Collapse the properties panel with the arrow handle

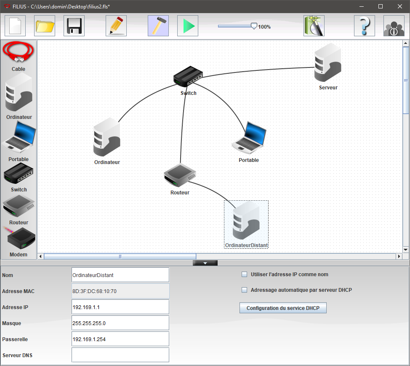(205, 263)
